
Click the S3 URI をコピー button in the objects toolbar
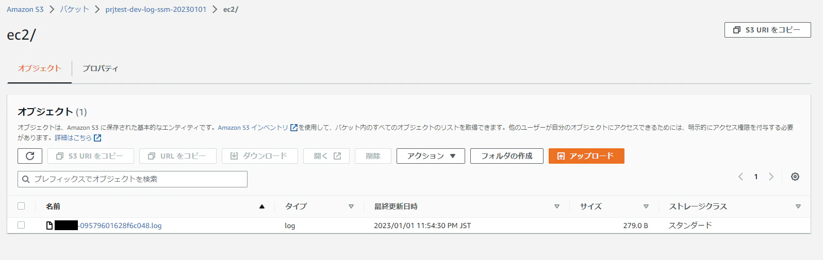91,156
